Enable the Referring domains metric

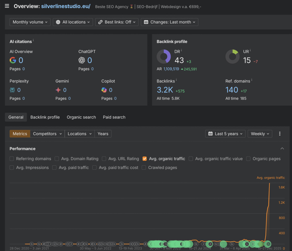(x=12, y=158)
